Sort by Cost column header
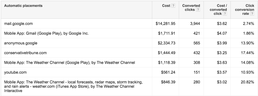 pyautogui.click(x=166, y=6)
